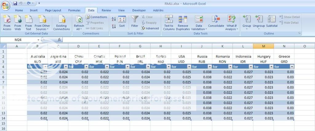Viewport: 315px width, 131px height.
Task: Expand the From Other Sources menu
Action: click(x=42, y=29)
